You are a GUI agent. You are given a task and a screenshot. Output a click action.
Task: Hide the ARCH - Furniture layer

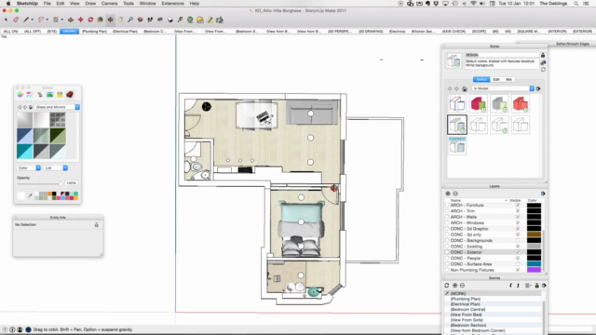[x=518, y=205]
